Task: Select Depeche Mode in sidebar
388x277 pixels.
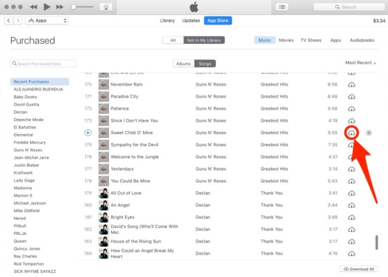Action: point(28,120)
